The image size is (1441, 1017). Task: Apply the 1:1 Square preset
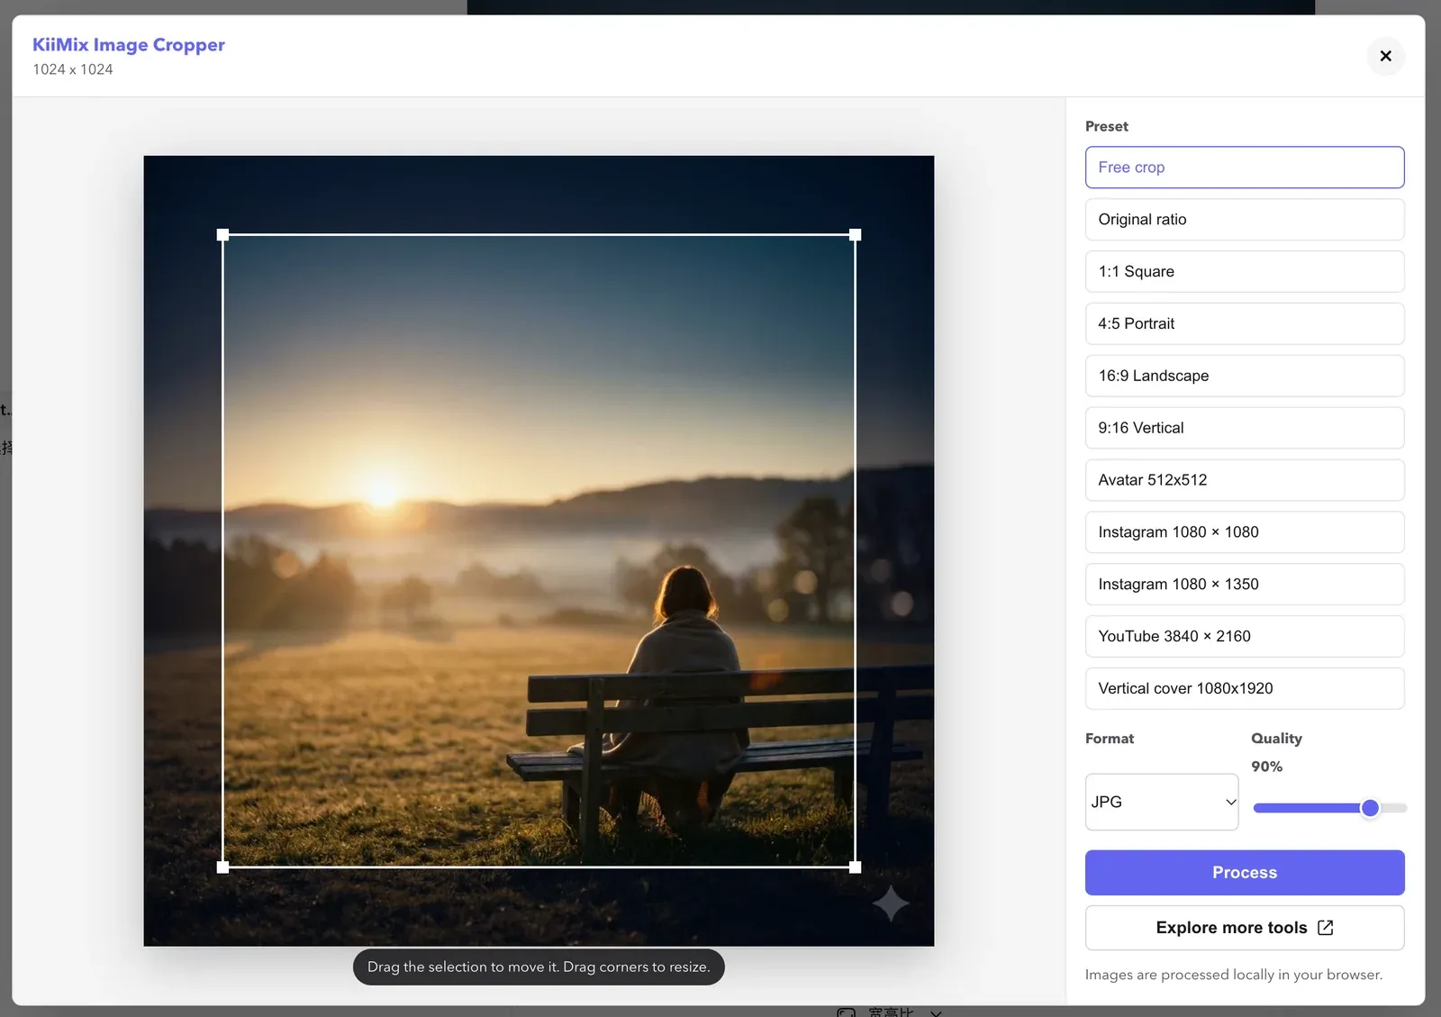(x=1245, y=272)
